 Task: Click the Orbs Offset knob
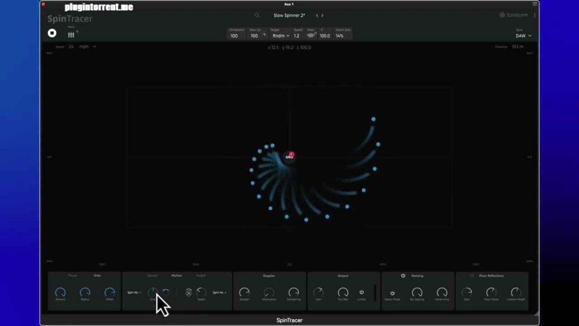[x=110, y=293]
